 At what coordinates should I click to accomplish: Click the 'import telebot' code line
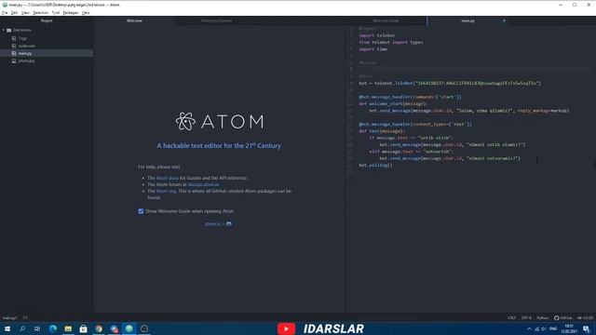(x=376, y=35)
